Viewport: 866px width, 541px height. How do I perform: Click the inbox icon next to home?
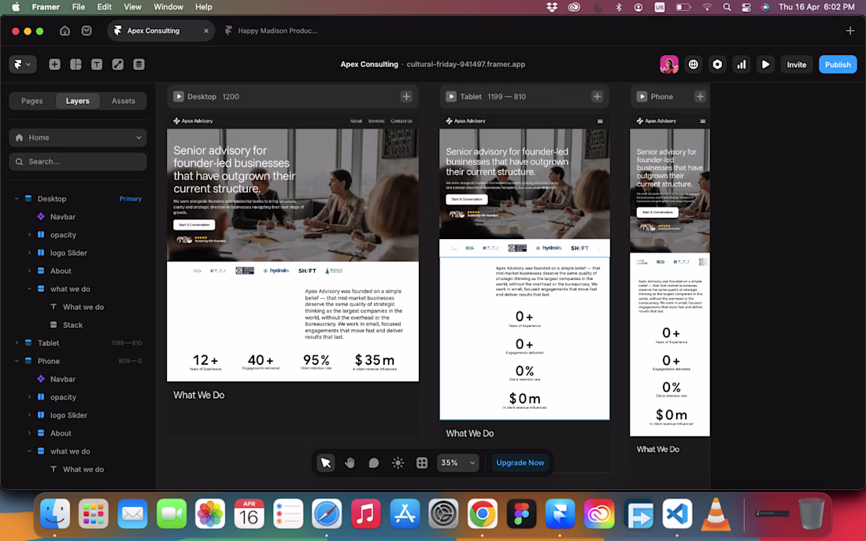pyautogui.click(x=87, y=31)
